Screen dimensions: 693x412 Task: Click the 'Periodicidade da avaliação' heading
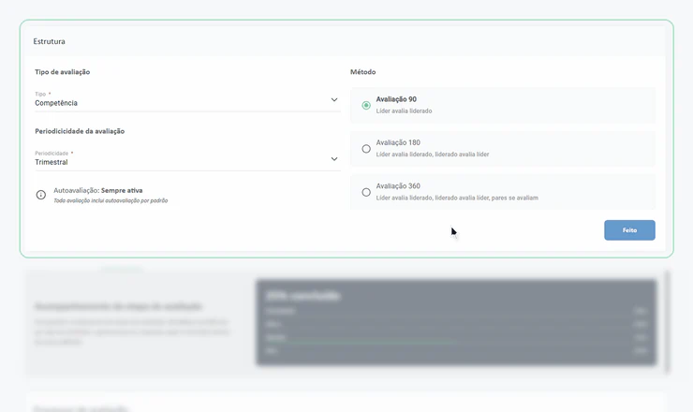(x=80, y=131)
